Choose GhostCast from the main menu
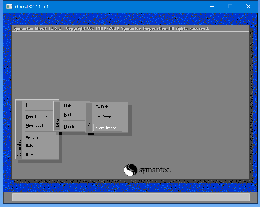The width and height of the screenshot is (260, 207). [x=35, y=125]
